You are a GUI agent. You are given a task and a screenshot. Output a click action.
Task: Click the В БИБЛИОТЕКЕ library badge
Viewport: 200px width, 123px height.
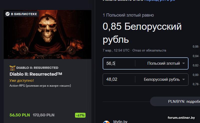tap(21, 14)
